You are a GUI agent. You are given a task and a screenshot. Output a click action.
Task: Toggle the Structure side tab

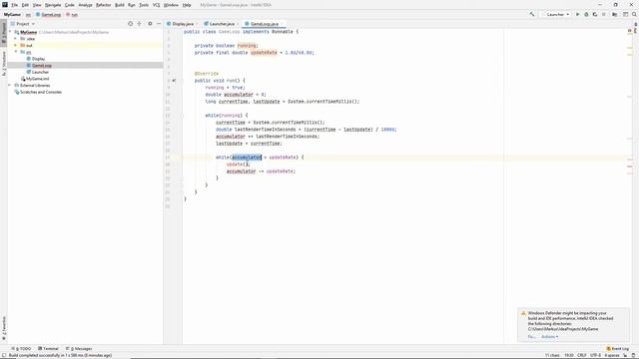click(x=4, y=64)
